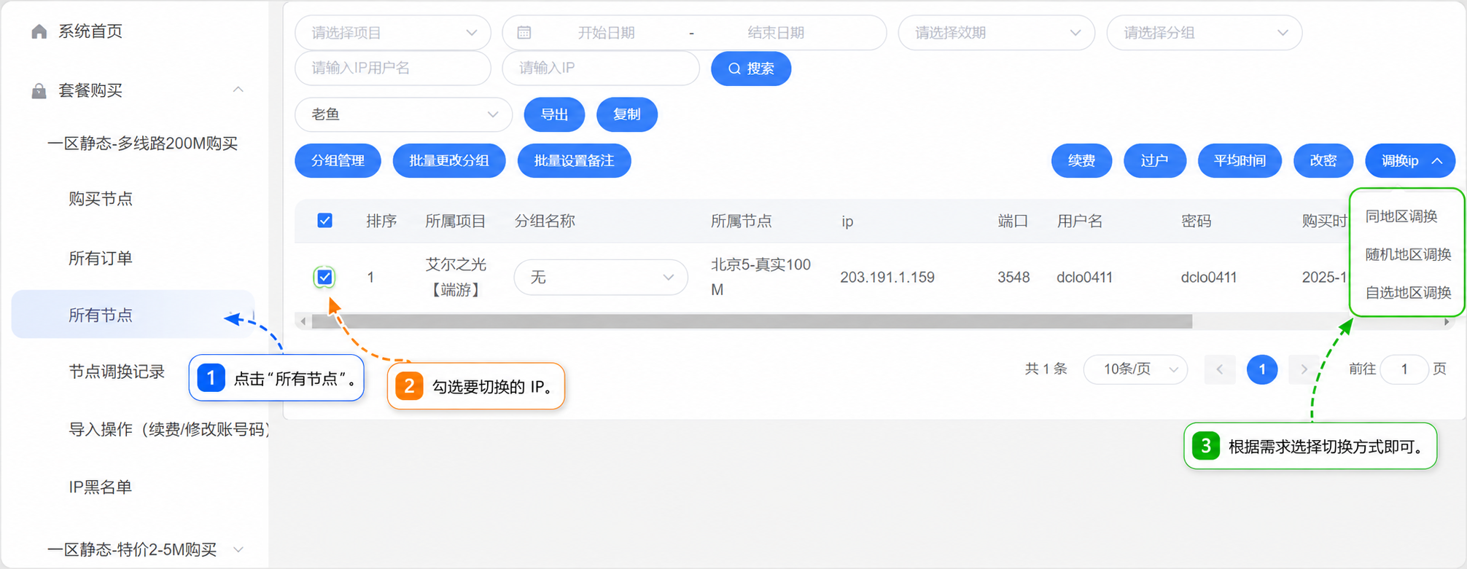Open the 请选择项目 dropdown
The height and width of the screenshot is (569, 1467).
click(393, 33)
